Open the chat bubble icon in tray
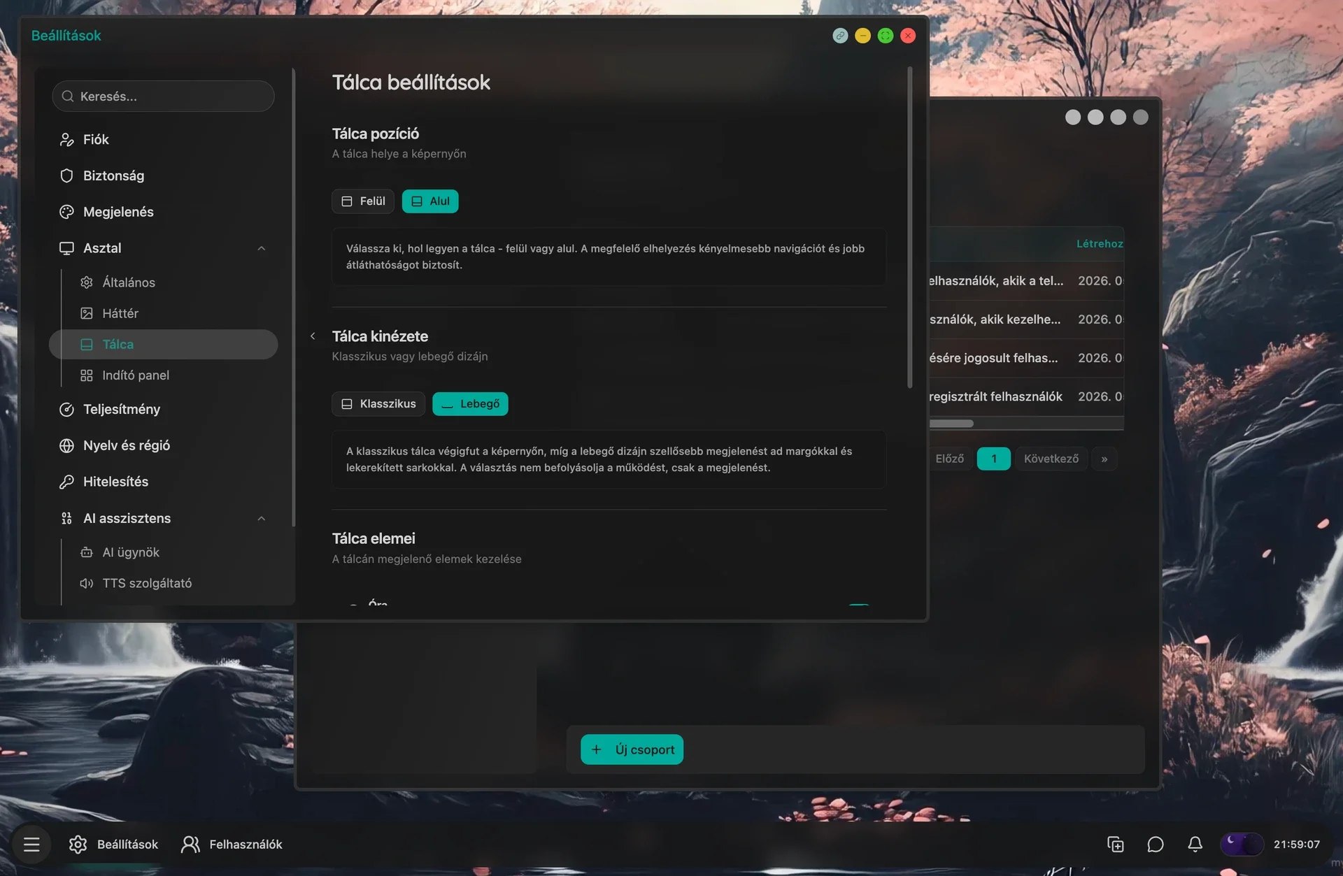 point(1156,845)
